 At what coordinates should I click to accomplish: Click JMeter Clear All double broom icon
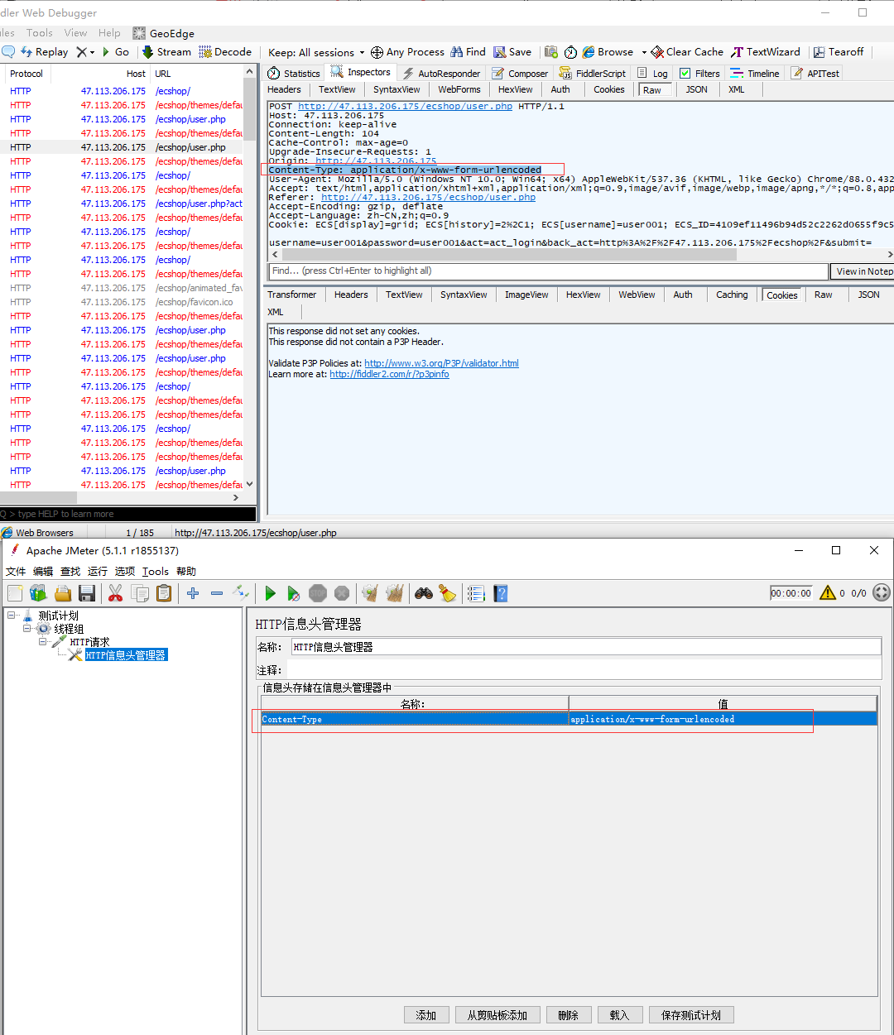tap(395, 593)
